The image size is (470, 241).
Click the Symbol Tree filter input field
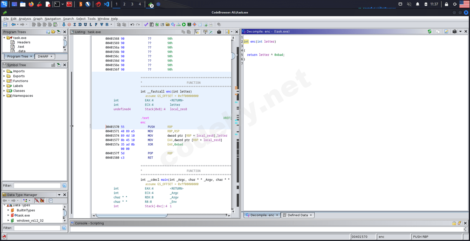37,185
